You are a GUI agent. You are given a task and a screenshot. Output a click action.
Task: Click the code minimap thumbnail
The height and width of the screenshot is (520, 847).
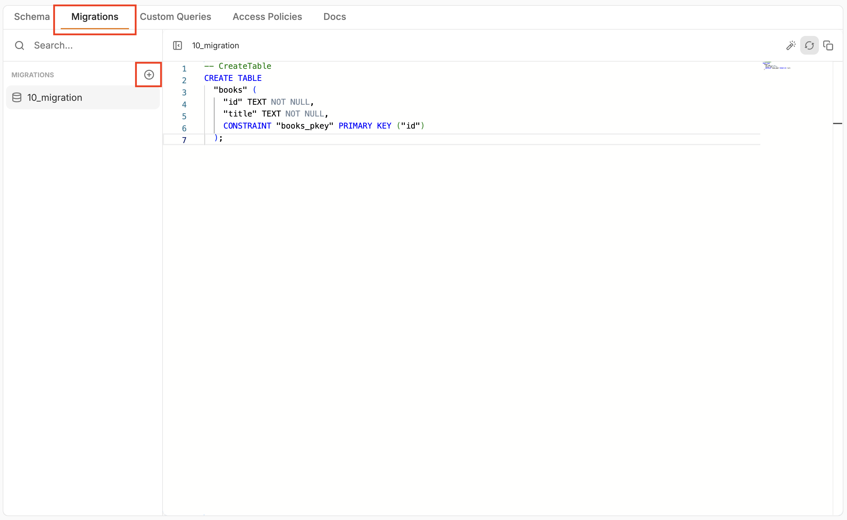point(776,66)
